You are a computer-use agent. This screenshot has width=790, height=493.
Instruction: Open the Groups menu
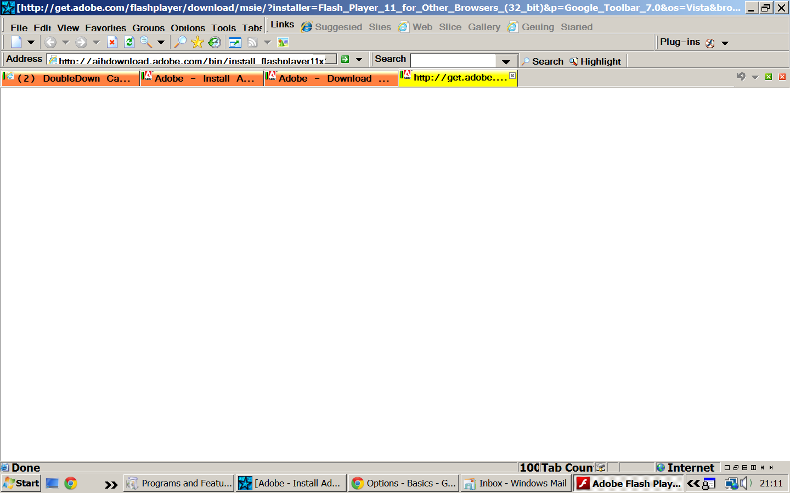(x=148, y=27)
